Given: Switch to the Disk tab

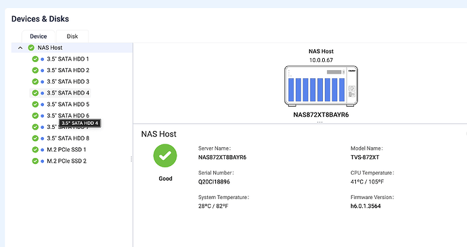Looking at the screenshot, I should [x=72, y=36].
